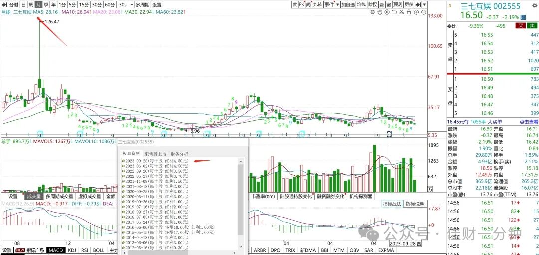Open the 指标广场 indicator plaza
The width and height of the screenshot is (539, 255).
[x=30, y=250]
